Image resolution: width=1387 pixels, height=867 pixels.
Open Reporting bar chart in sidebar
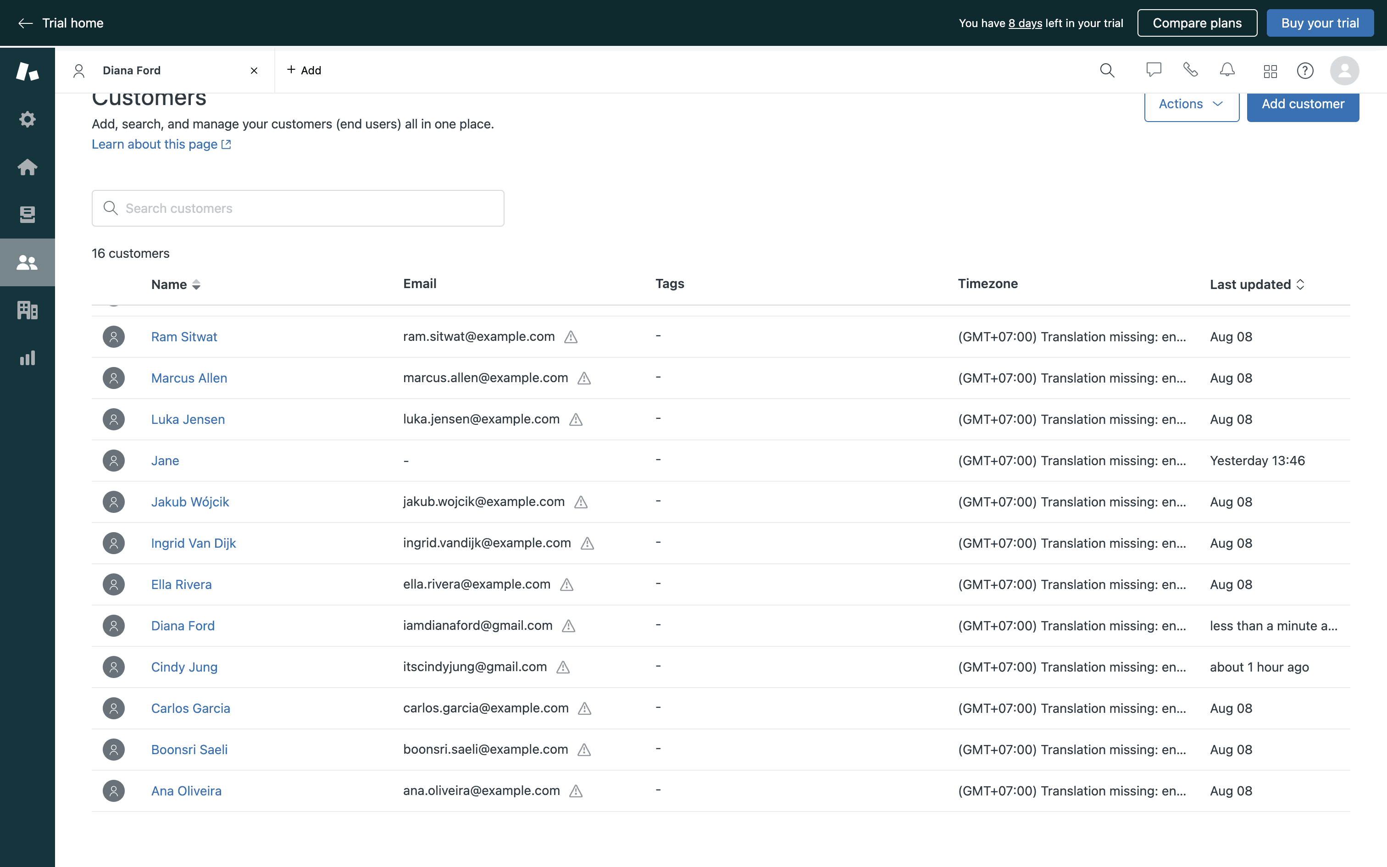tap(27, 358)
